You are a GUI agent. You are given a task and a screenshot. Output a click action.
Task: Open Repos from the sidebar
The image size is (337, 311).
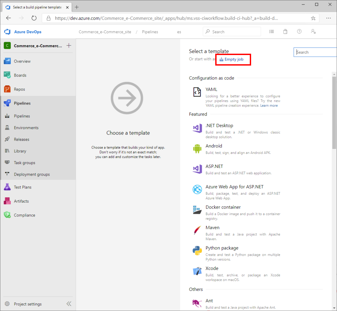pos(19,89)
